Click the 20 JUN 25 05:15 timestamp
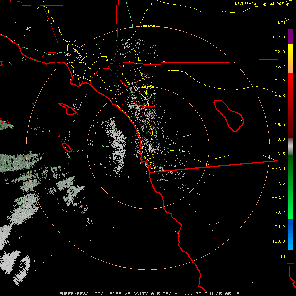 click(218, 294)
